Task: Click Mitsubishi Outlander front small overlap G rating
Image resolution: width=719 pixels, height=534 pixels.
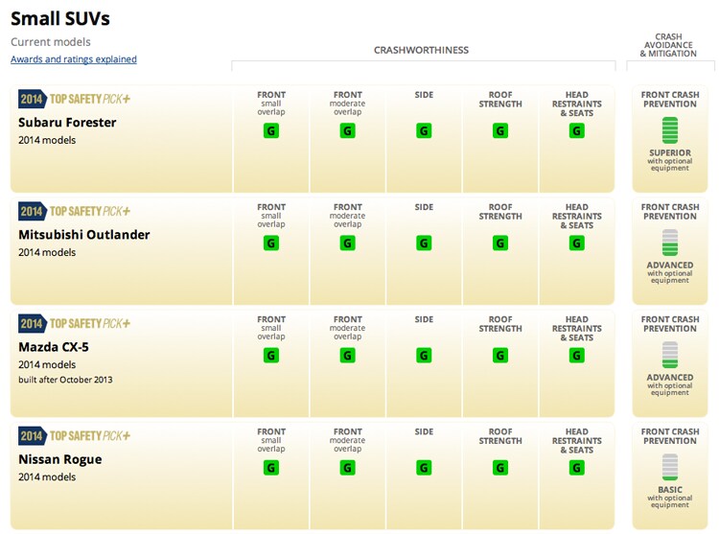Action: pos(271,244)
